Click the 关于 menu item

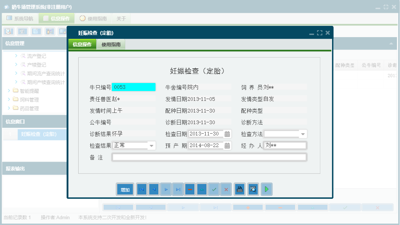click(x=121, y=18)
